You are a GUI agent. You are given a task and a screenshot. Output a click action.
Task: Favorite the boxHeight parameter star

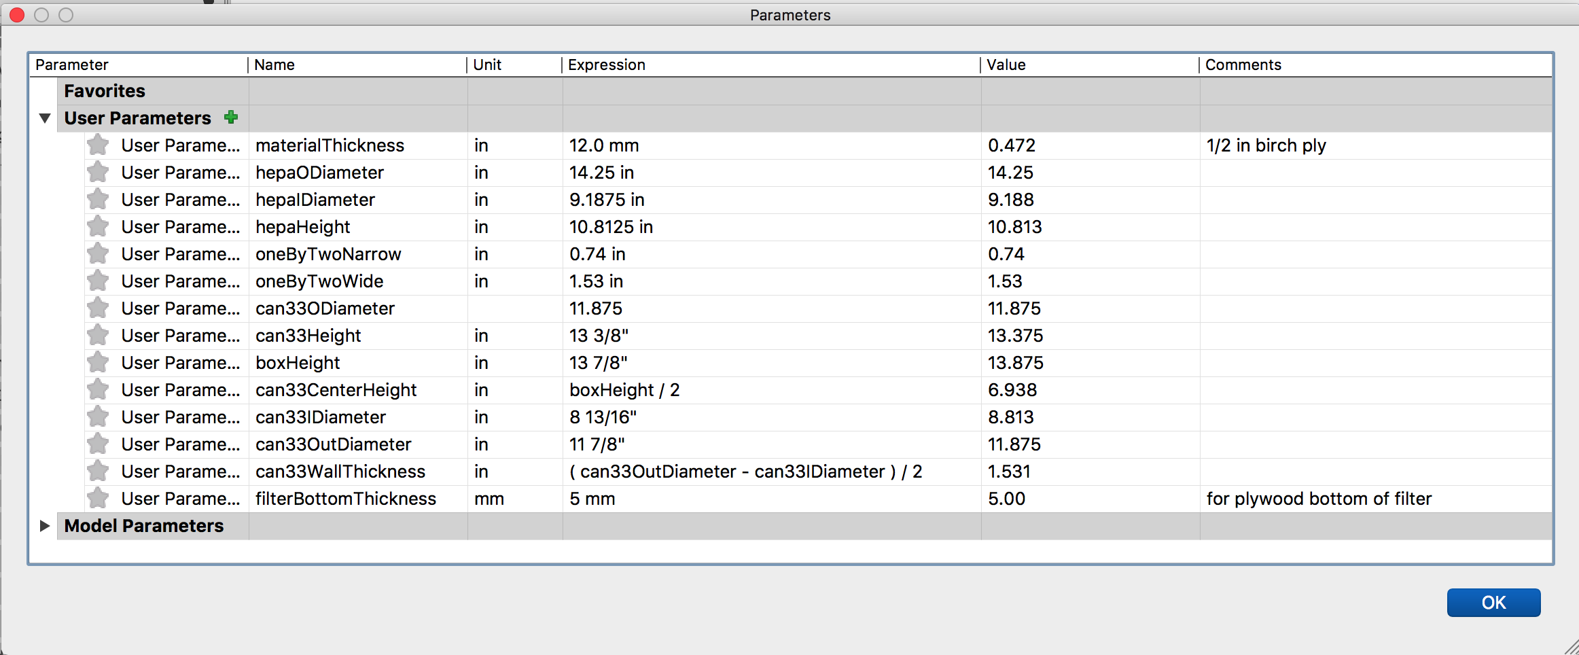[x=98, y=362]
